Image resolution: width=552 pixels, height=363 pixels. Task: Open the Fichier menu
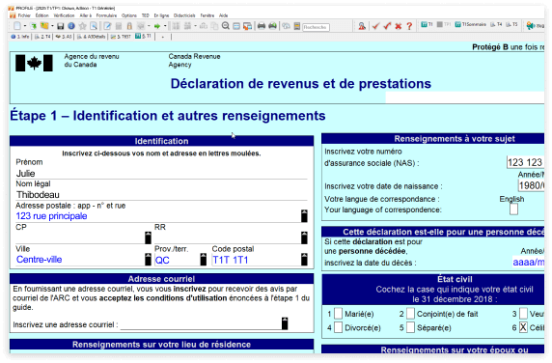pyautogui.click(x=24, y=15)
